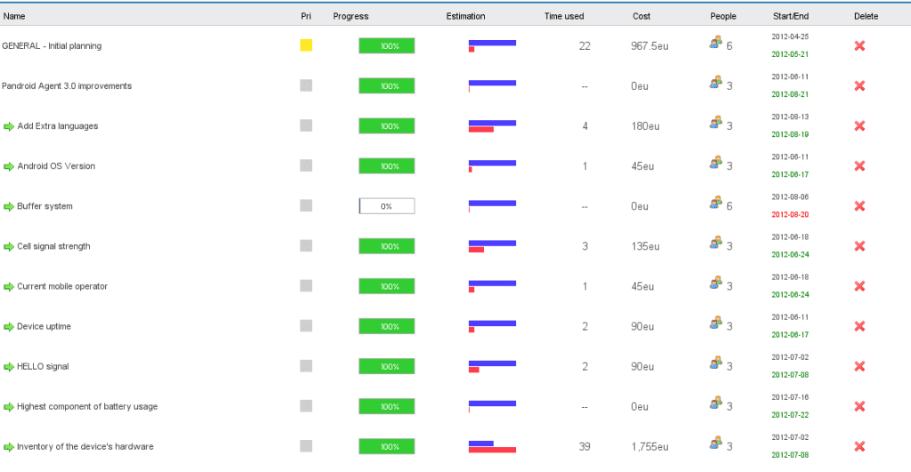Image resolution: width=911 pixels, height=472 pixels.
Task: Click the Progress column header
Action: (x=351, y=16)
